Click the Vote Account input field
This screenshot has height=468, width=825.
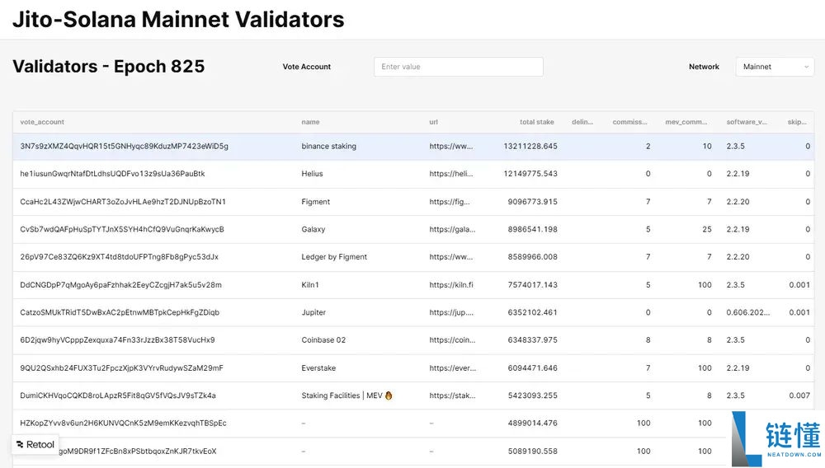click(458, 67)
